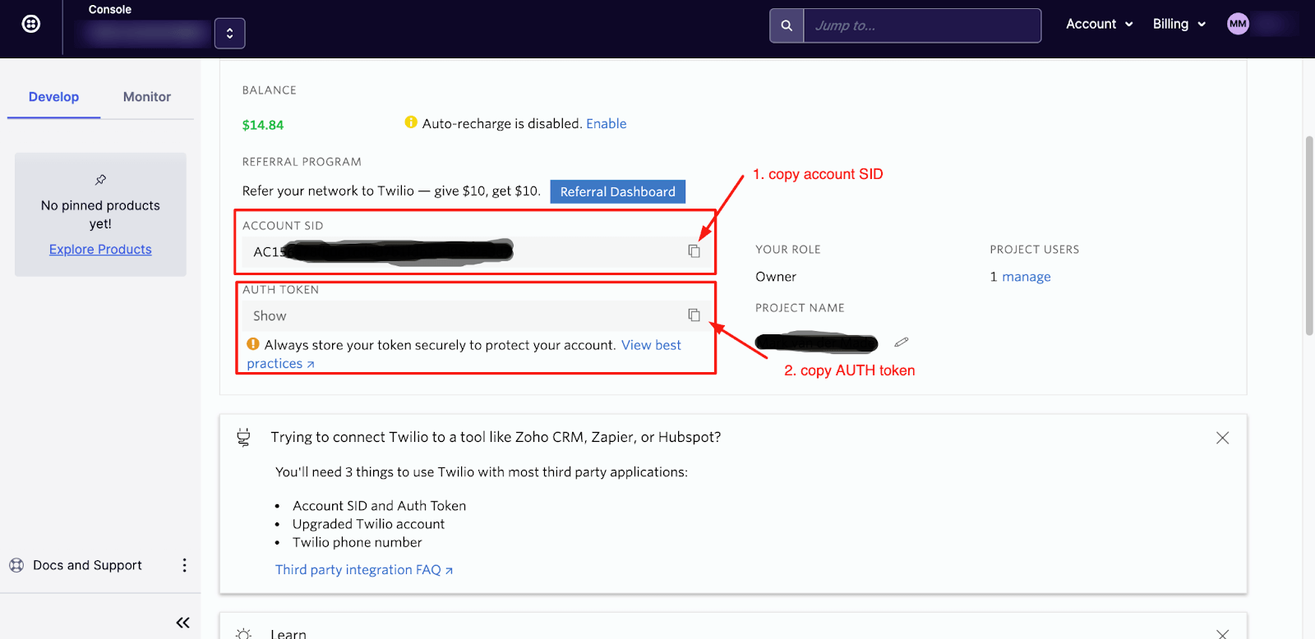This screenshot has width=1315, height=639.
Task: Expand the Account menu
Action: point(1099,24)
